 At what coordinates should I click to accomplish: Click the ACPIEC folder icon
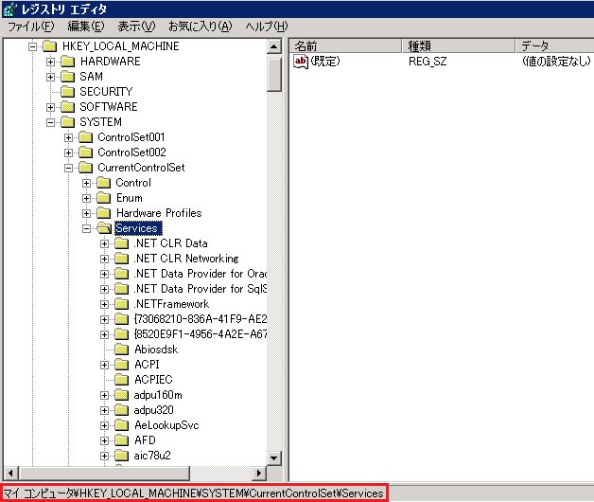point(122,380)
